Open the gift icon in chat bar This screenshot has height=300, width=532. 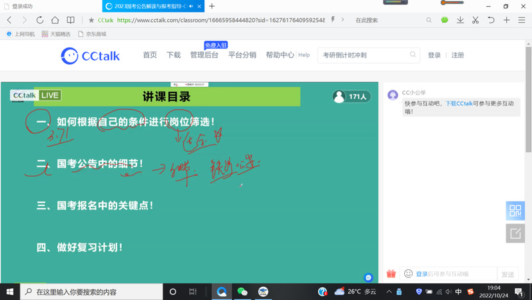(392, 274)
